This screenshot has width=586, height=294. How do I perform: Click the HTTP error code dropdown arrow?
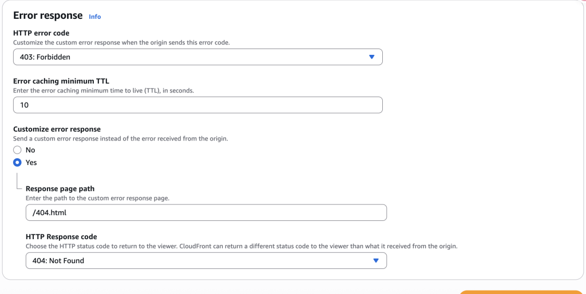coord(371,57)
